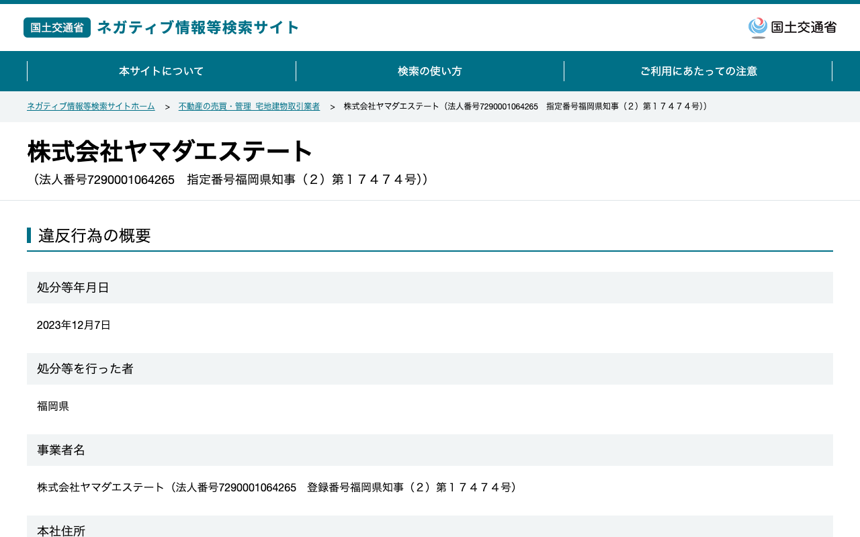Image resolution: width=860 pixels, height=537 pixels.
Task: Open ネガティブ情報等検索サイト site title link
Action: 198,28
